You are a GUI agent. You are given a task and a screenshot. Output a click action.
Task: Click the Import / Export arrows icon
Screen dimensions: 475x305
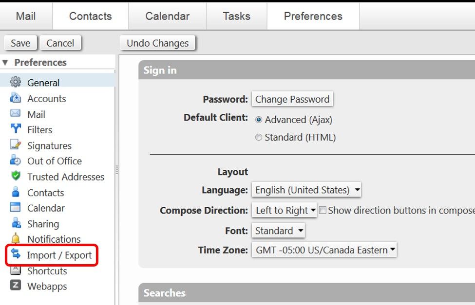coord(16,254)
